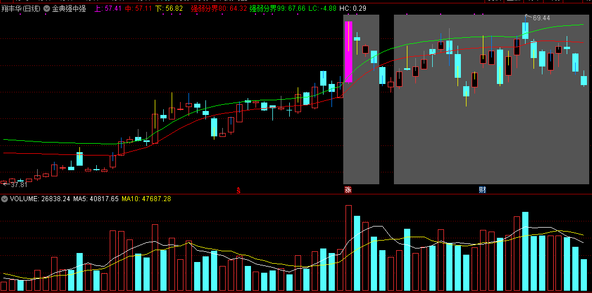Click the stock title 翔丰华(日线)
This screenshot has width=592, height=293.
21,8
